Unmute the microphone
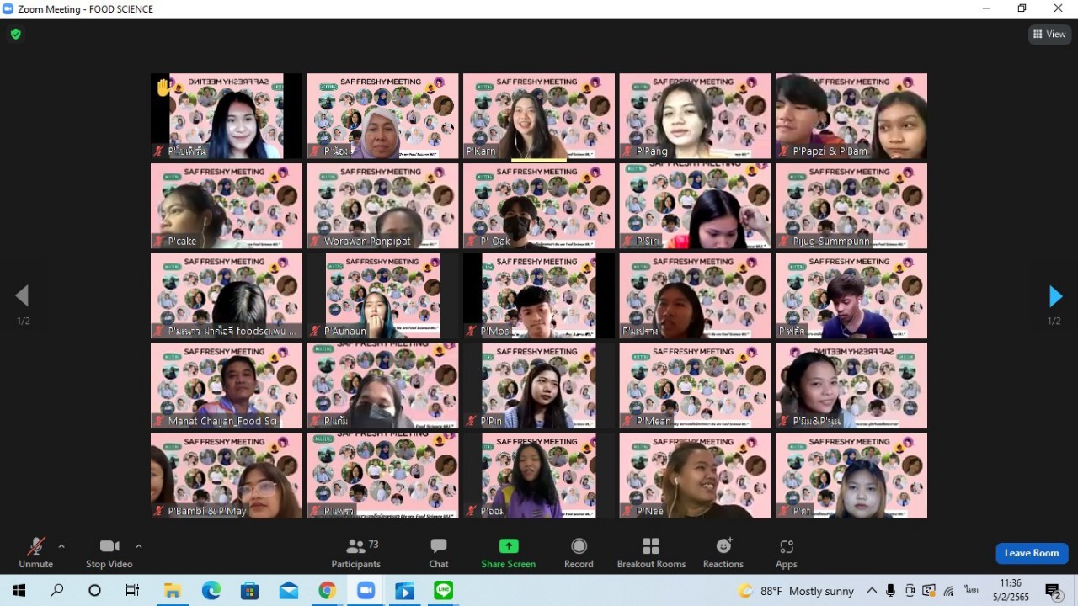1078x606 pixels. point(35,554)
